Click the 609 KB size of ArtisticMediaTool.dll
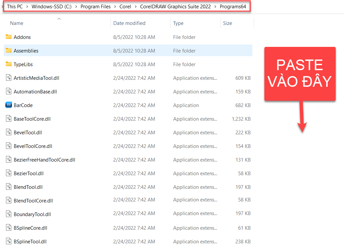The height and width of the screenshot is (246, 344). coord(243,78)
